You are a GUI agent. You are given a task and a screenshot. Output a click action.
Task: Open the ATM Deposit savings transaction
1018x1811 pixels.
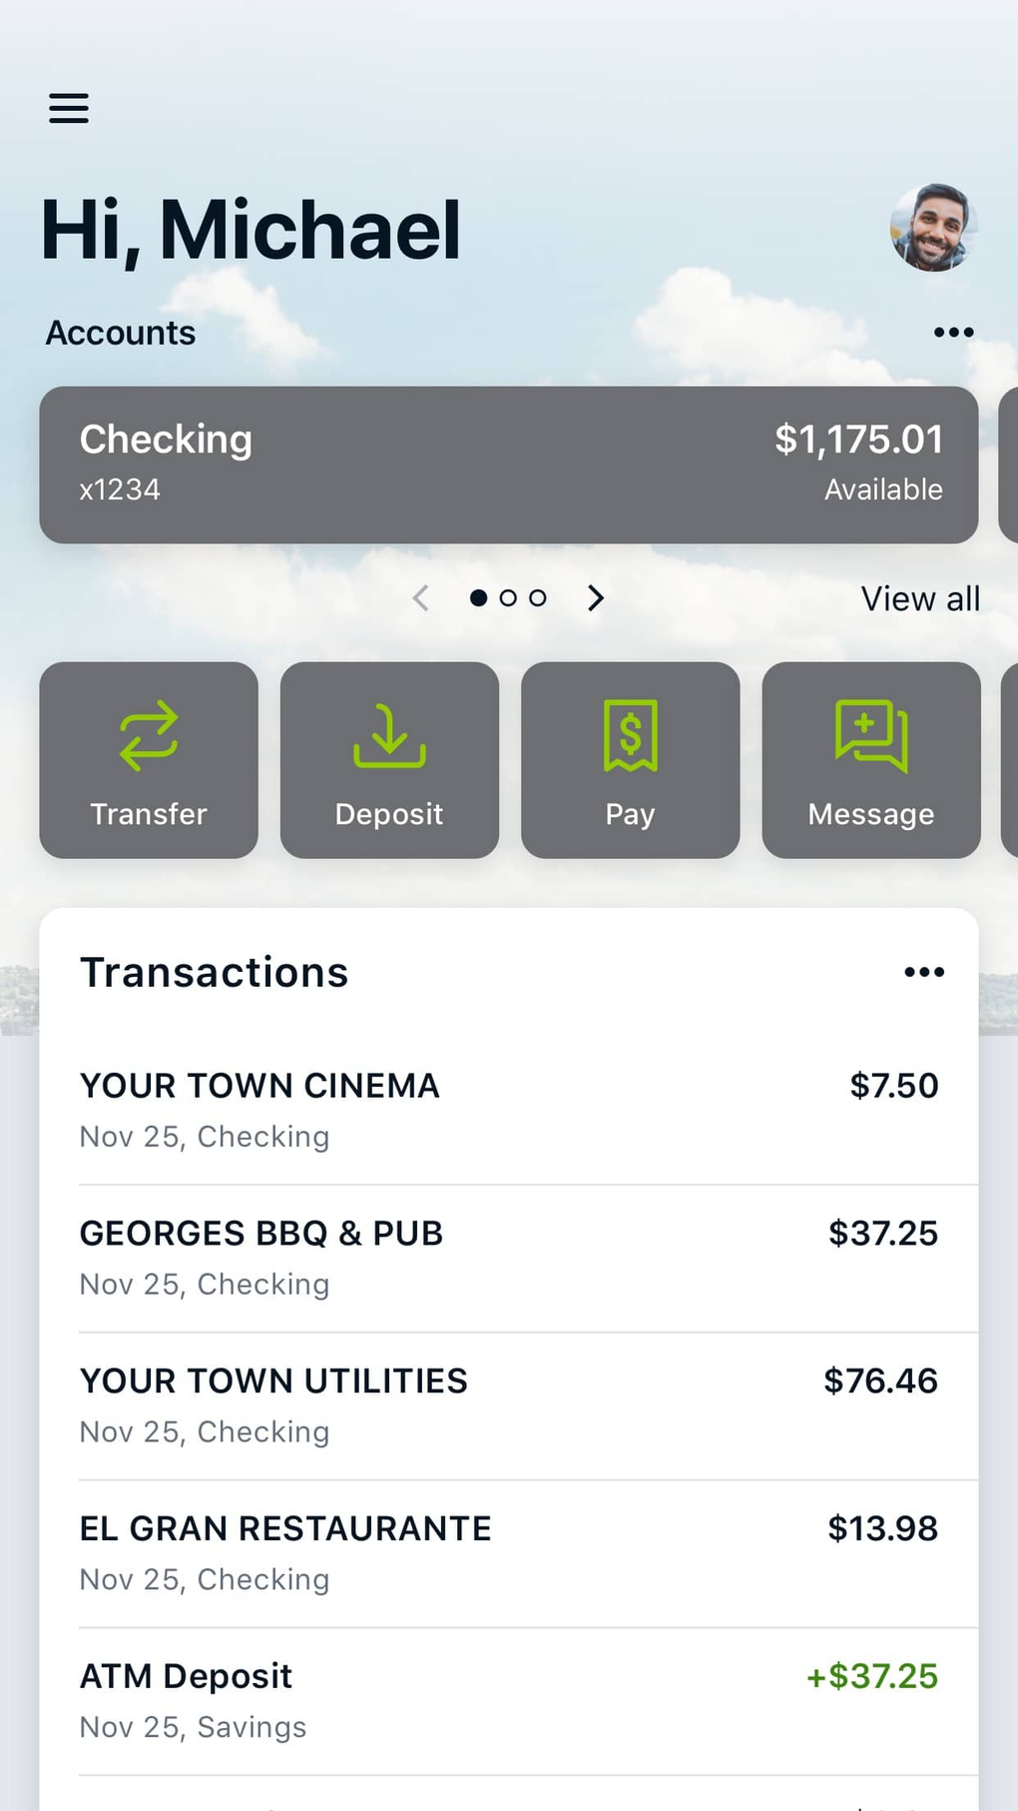pyautogui.click(x=508, y=1701)
